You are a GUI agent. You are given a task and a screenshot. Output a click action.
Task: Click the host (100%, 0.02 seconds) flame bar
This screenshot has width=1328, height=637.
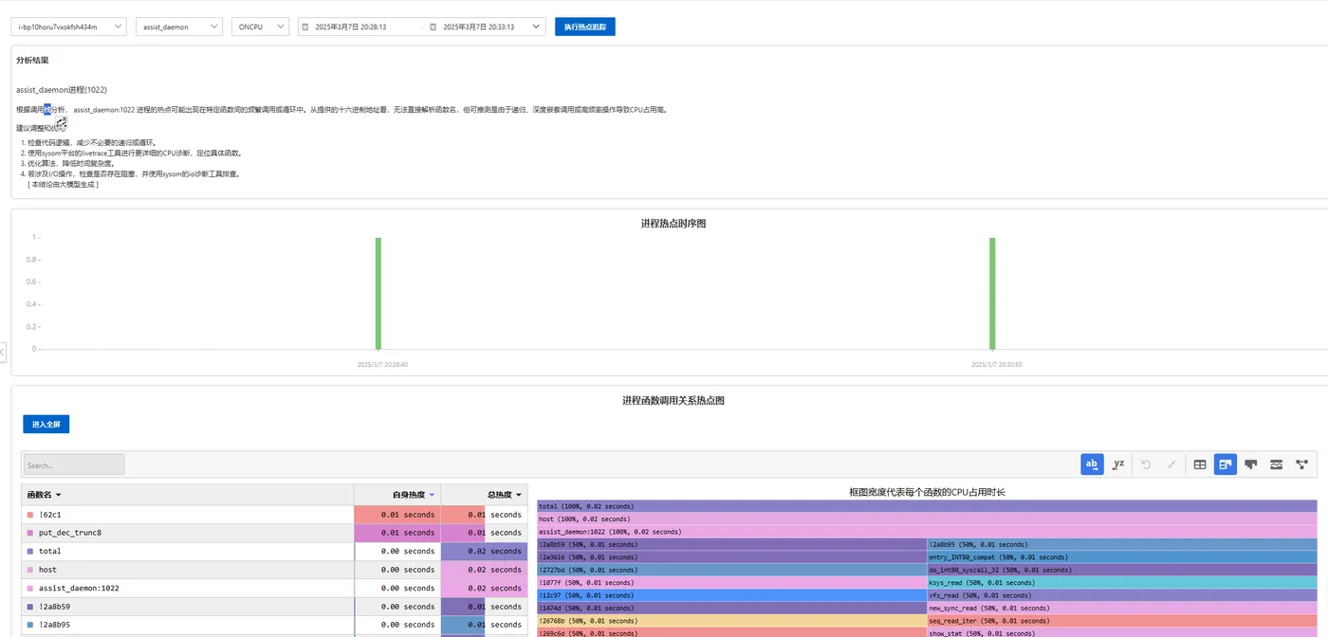pos(927,519)
